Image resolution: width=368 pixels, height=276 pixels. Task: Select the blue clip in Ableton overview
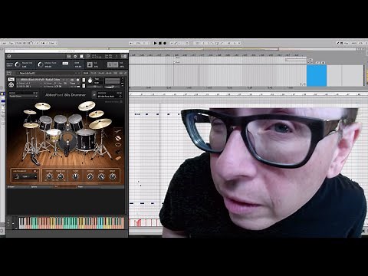pyautogui.click(x=317, y=76)
